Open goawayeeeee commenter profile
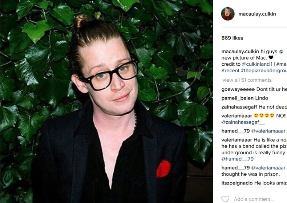This screenshot has width=287, height=203. [x=238, y=89]
